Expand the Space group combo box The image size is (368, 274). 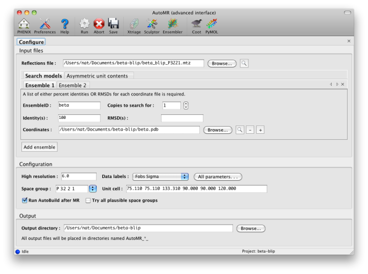coord(93,189)
